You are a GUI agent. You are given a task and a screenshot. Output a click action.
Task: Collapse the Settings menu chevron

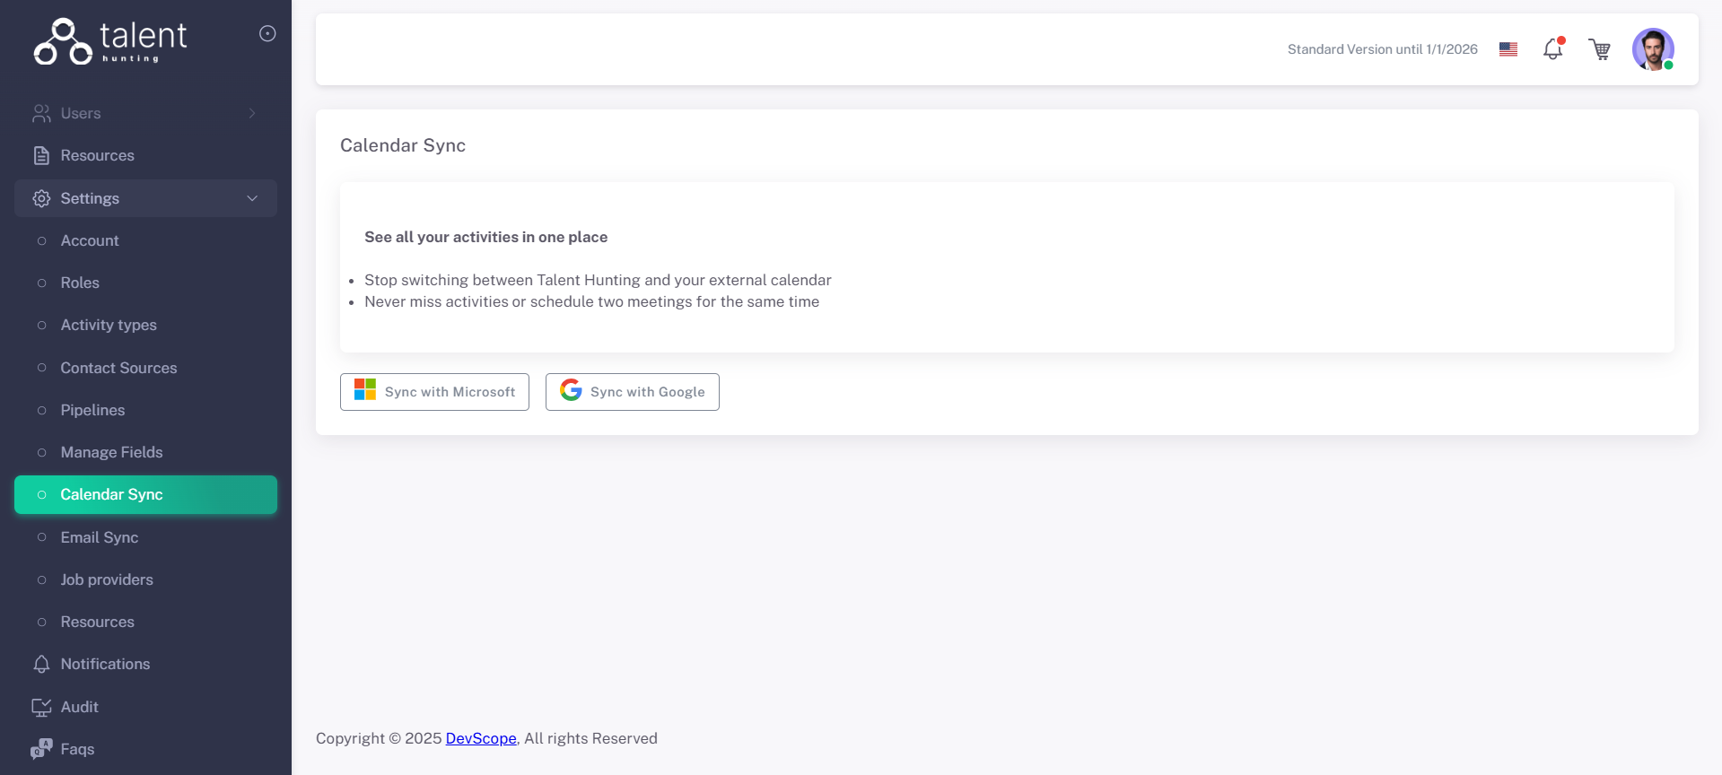[252, 198]
